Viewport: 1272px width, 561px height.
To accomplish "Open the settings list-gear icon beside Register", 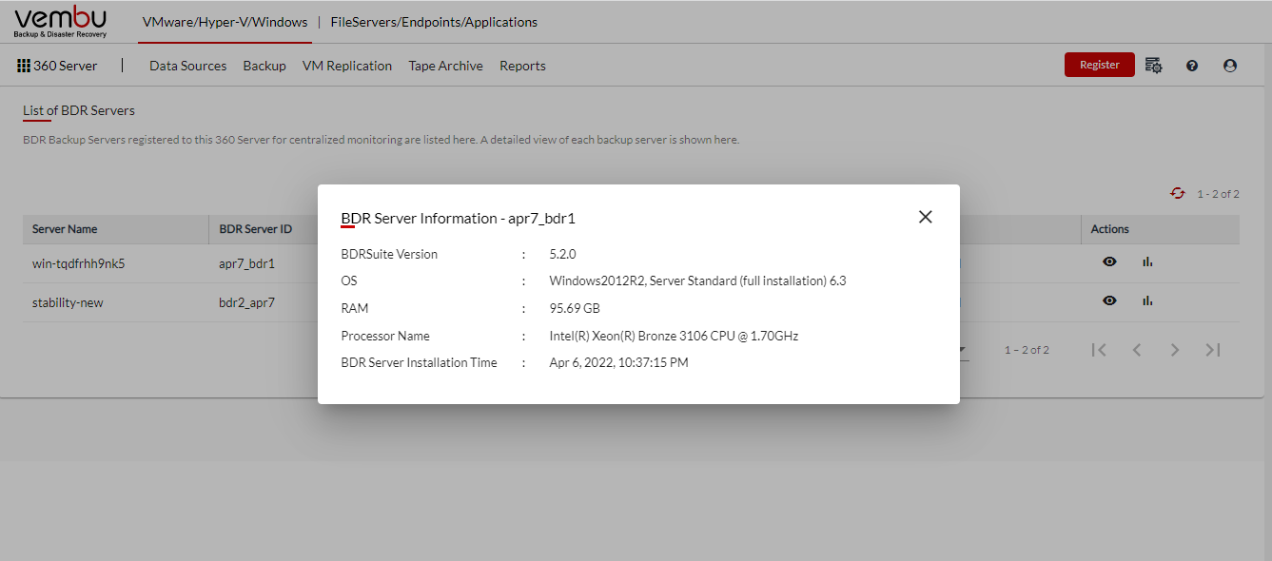I will coord(1153,66).
